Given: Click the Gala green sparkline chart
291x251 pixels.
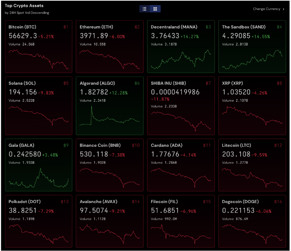Looking at the screenshot, I should pos(39,178).
